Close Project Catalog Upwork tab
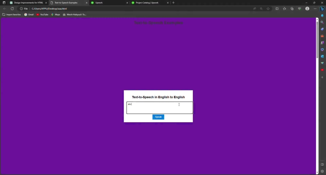This screenshot has width=326, height=175. pos(168,3)
